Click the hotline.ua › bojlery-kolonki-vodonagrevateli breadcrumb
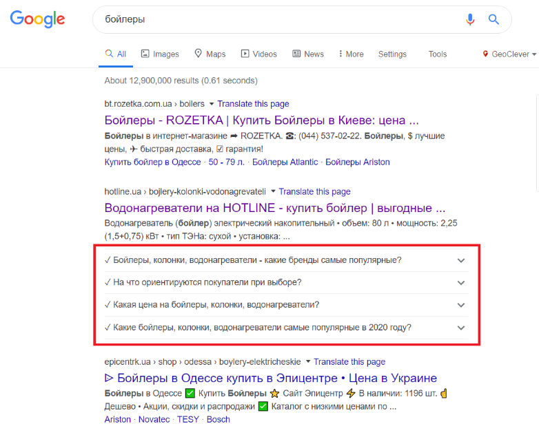The width and height of the screenshot is (539, 435). point(185,191)
